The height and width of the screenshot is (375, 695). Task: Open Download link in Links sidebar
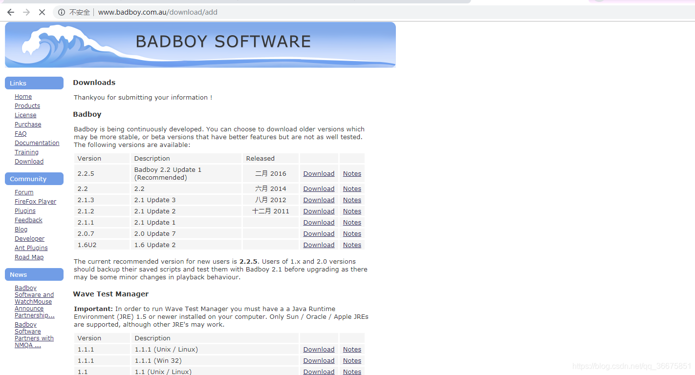(x=29, y=162)
